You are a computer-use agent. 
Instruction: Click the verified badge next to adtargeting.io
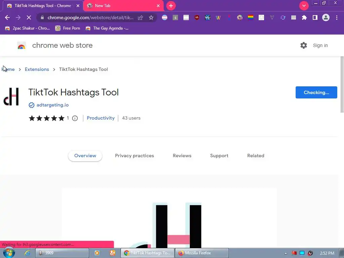point(31,105)
